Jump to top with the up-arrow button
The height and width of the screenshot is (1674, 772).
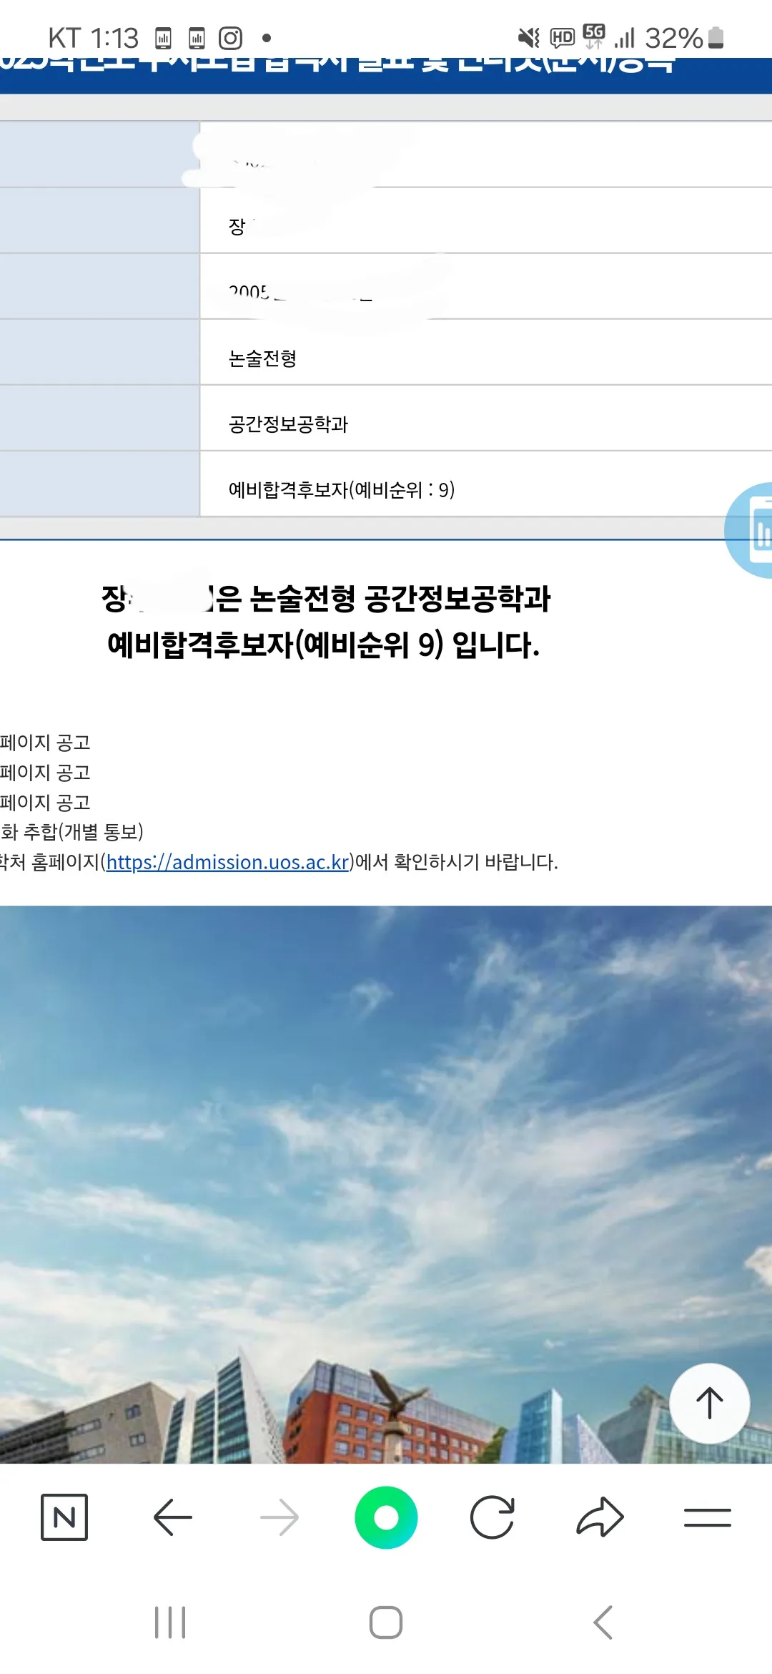tap(710, 1403)
